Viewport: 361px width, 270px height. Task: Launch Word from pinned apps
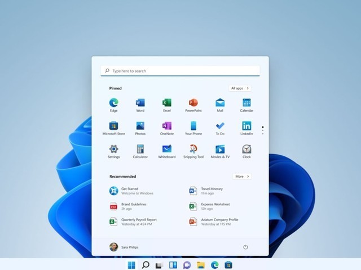[x=140, y=105]
